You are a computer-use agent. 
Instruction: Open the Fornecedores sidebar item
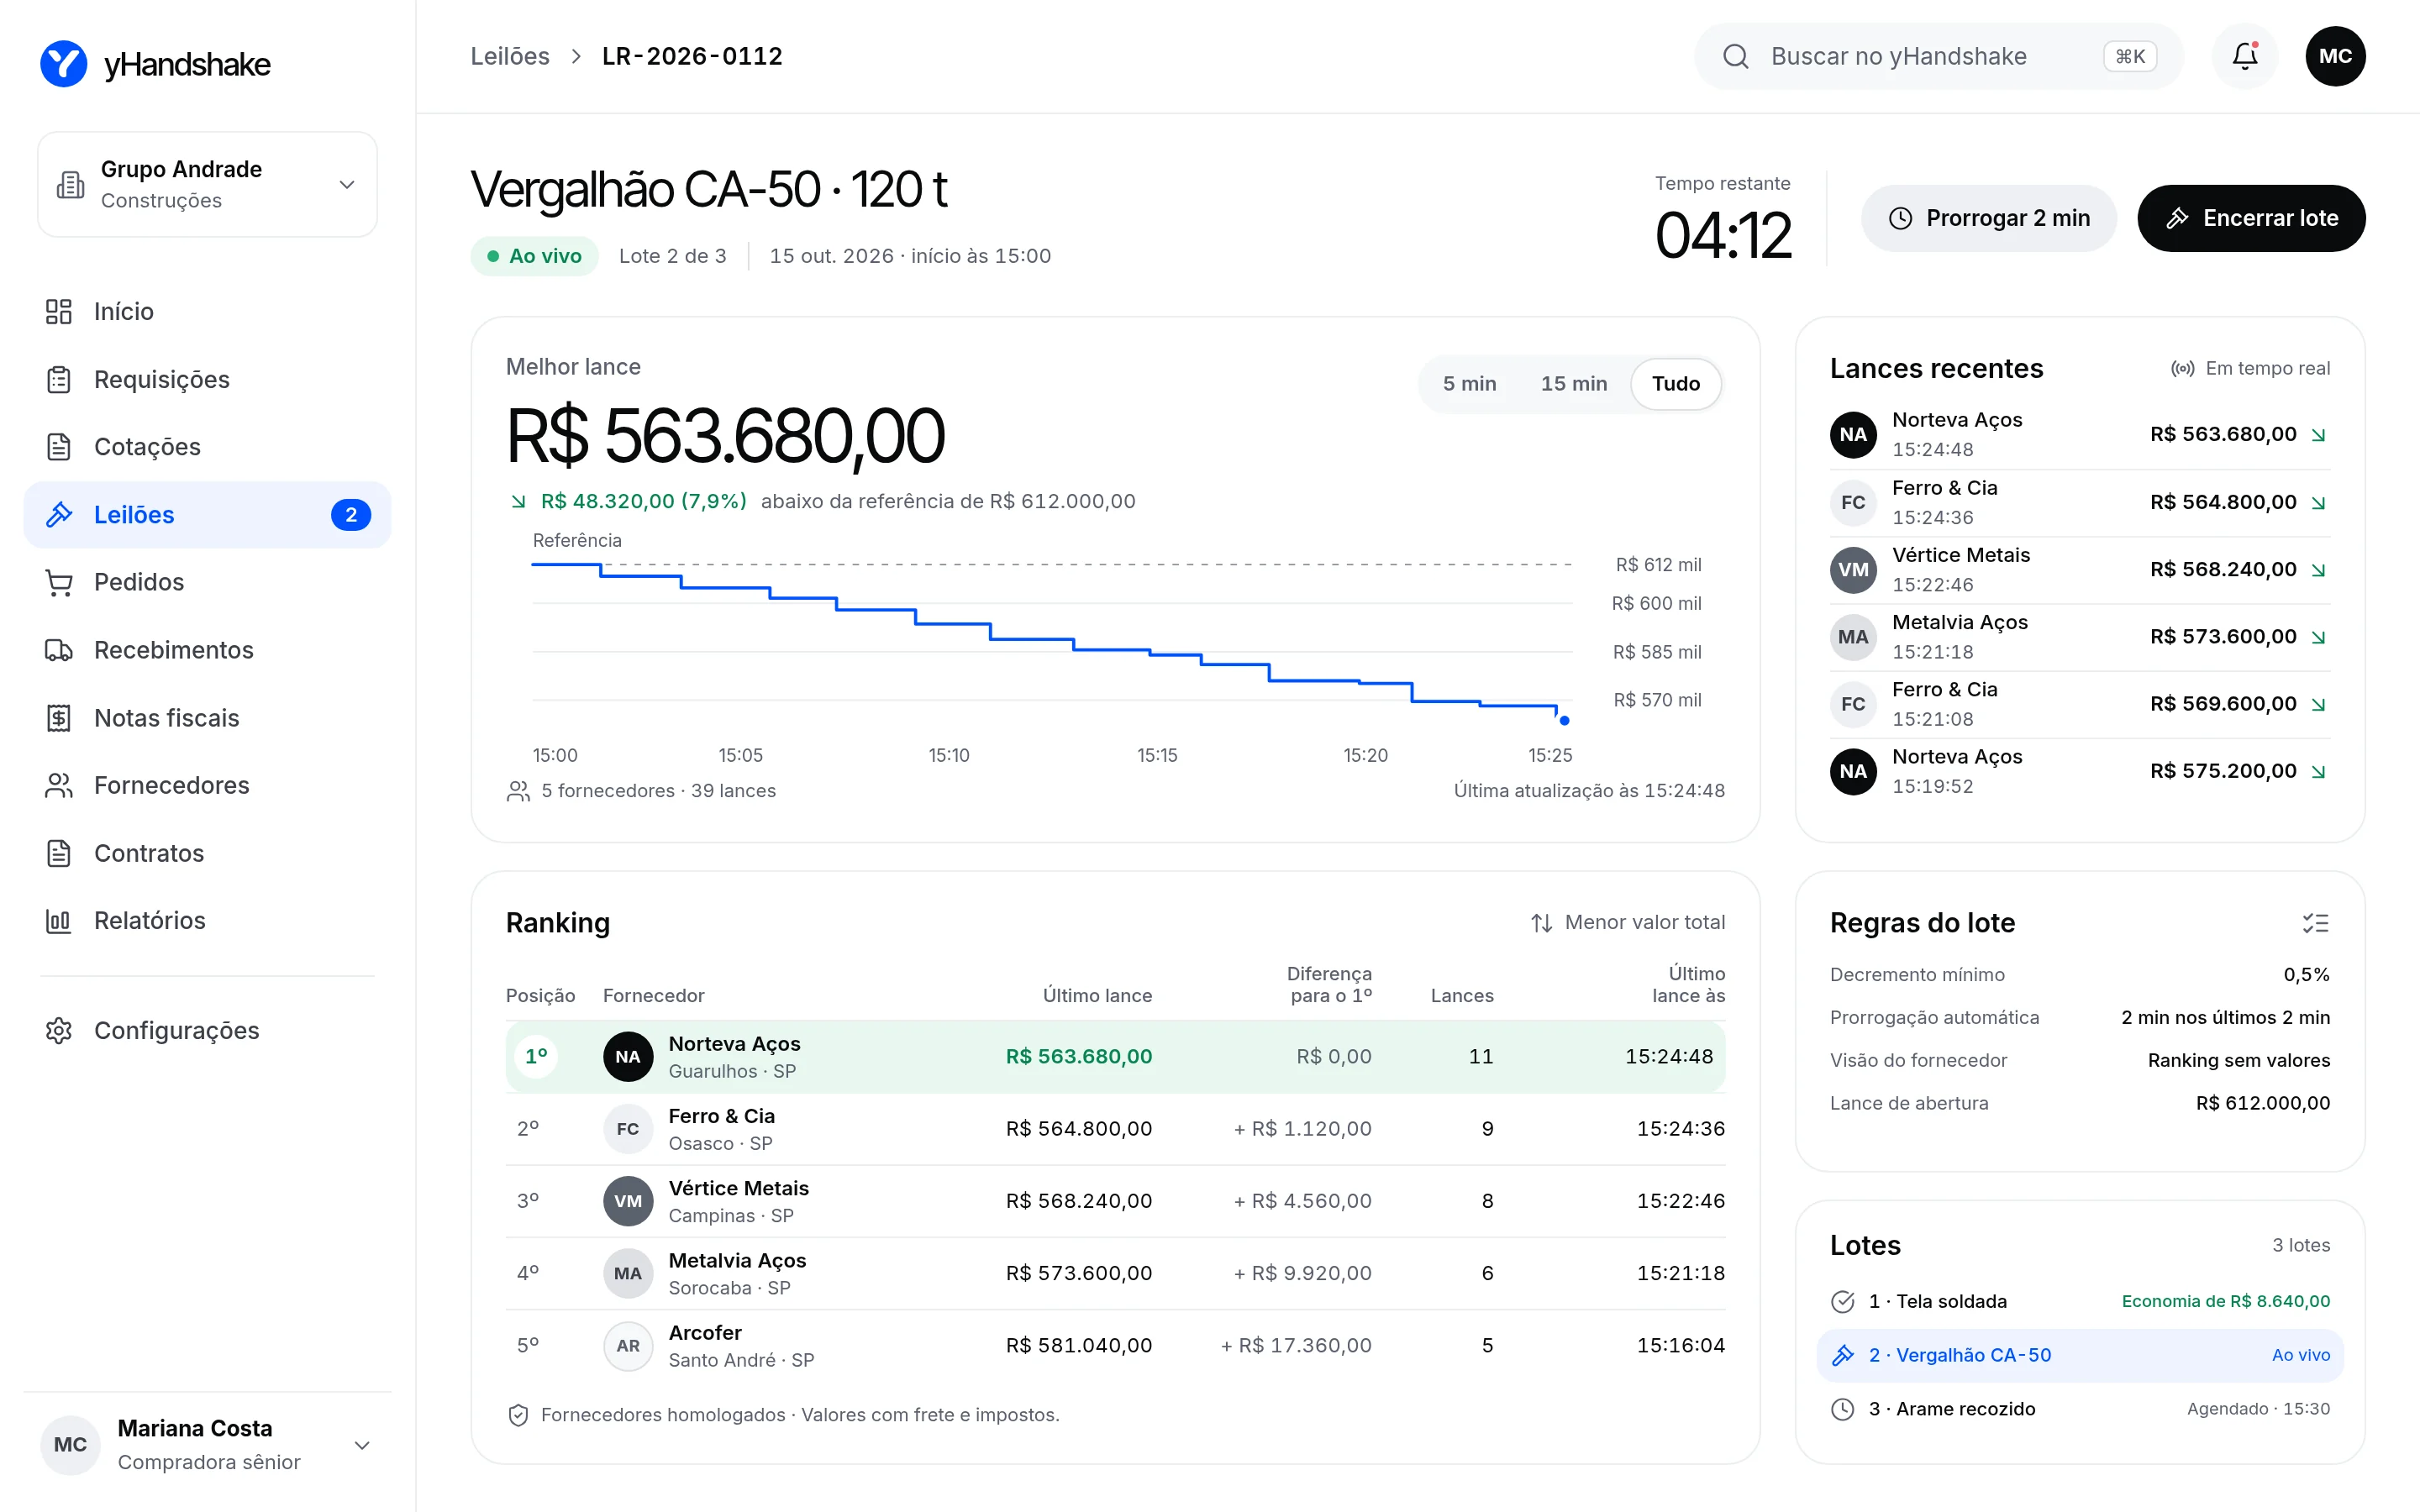(207, 785)
